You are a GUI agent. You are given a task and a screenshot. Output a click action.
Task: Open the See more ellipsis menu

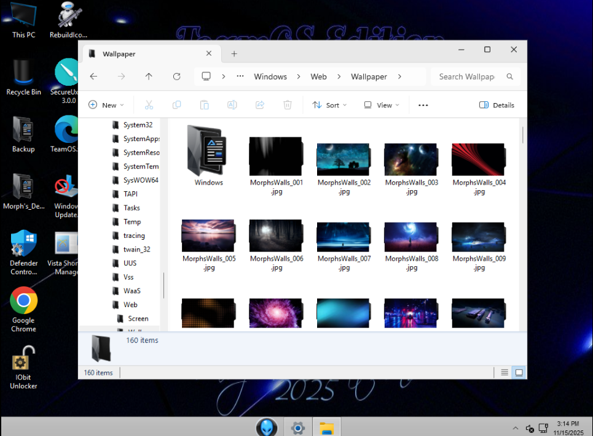pyautogui.click(x=423, y=105)
